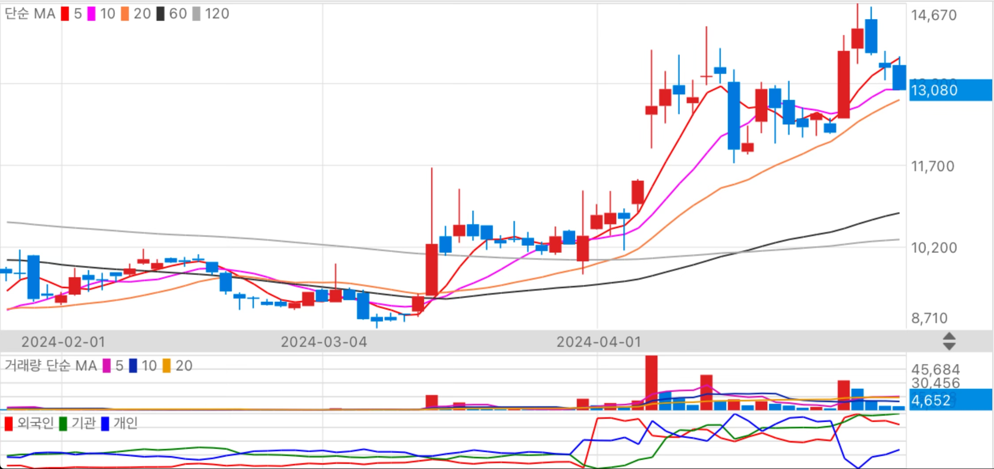
Task: Select the 단순 MA legend label
Action: (30, 14)
